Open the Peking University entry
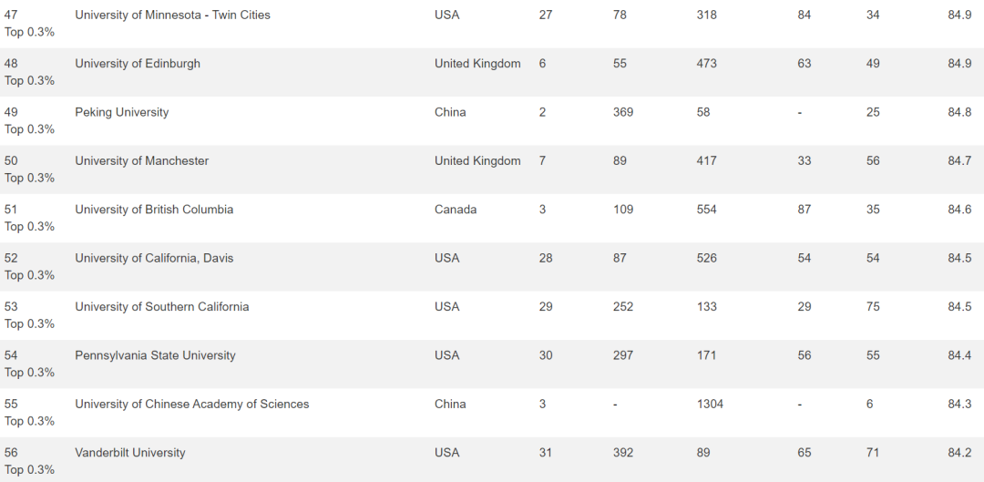984x482 pixels. pos(122,112)
